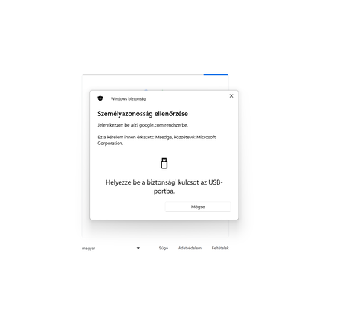Click the blank dialog area beside Mégse
The image size is (357, 309).
127,207
